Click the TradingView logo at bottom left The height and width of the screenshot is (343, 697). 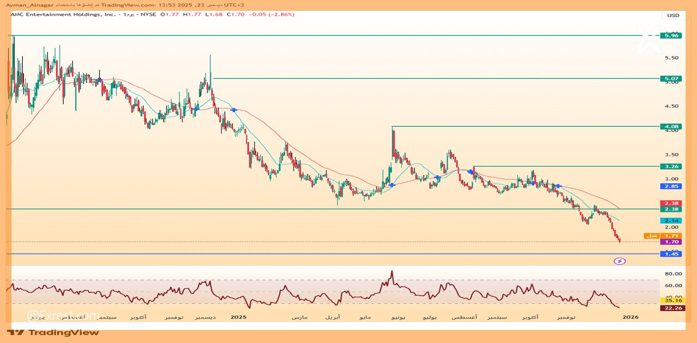53,332
